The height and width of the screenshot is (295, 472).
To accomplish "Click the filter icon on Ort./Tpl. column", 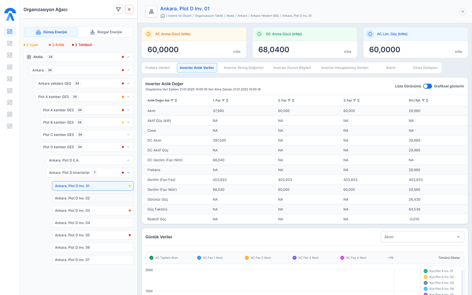I will 423,101.
